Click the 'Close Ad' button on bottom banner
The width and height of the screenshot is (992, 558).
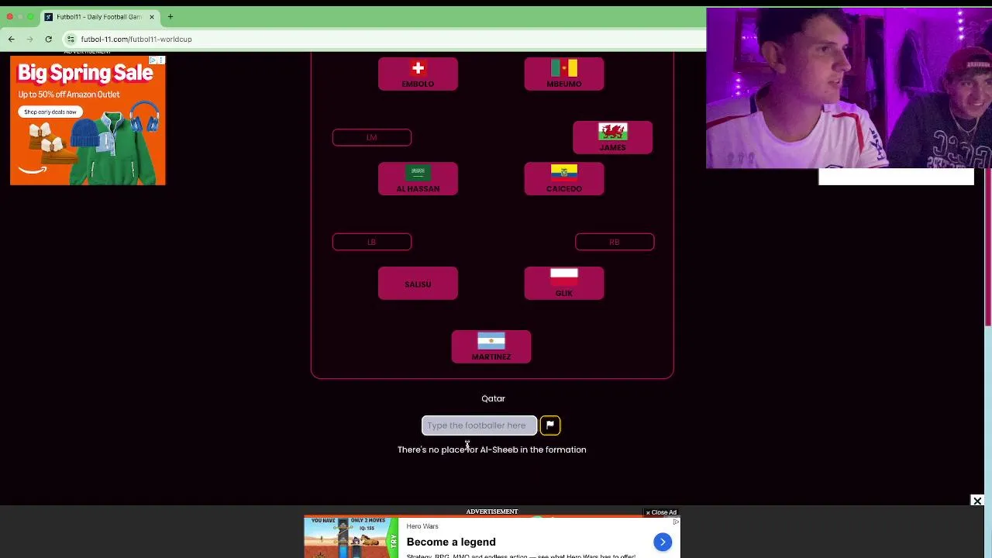[x=662, y=512]
